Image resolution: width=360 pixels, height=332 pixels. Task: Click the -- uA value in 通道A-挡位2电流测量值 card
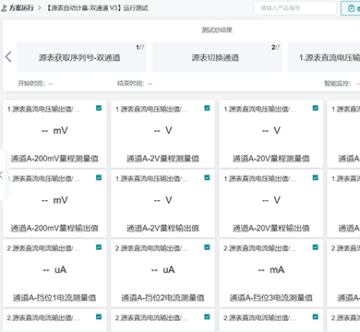click(162, 269)
